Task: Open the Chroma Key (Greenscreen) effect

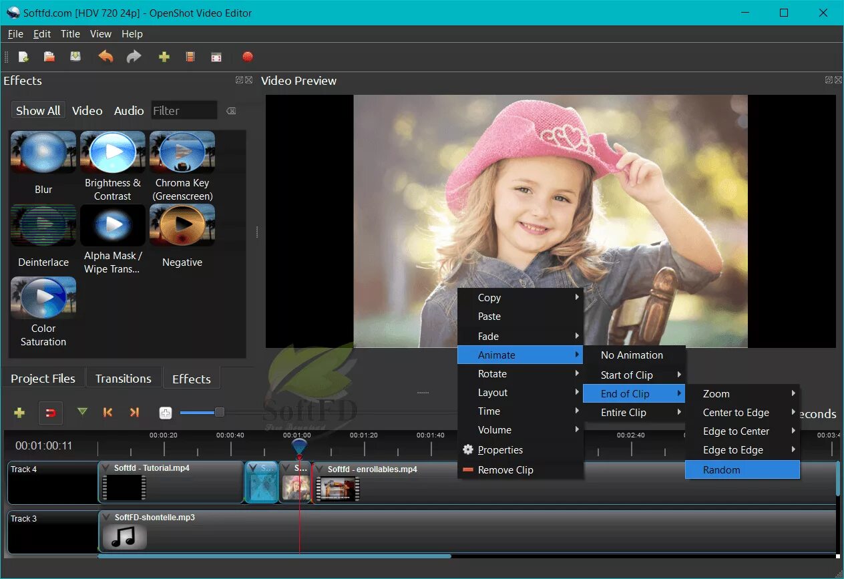Action: [182, 152]
